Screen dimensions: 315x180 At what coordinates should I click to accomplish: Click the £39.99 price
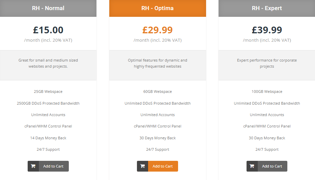tap(267, 30)
